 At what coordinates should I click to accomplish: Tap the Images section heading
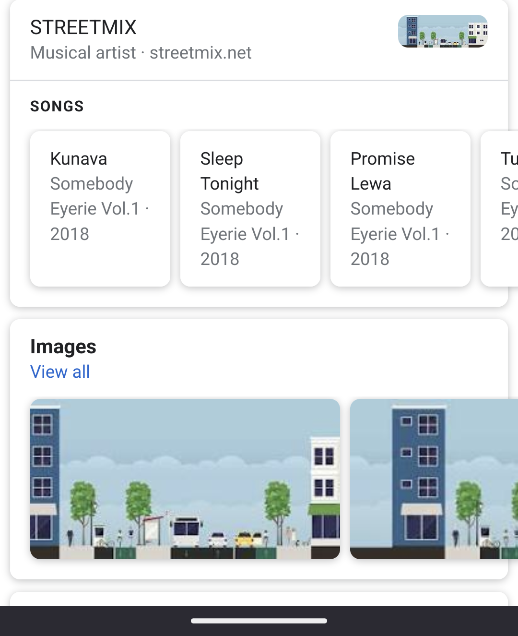click(x=63, y=347)
